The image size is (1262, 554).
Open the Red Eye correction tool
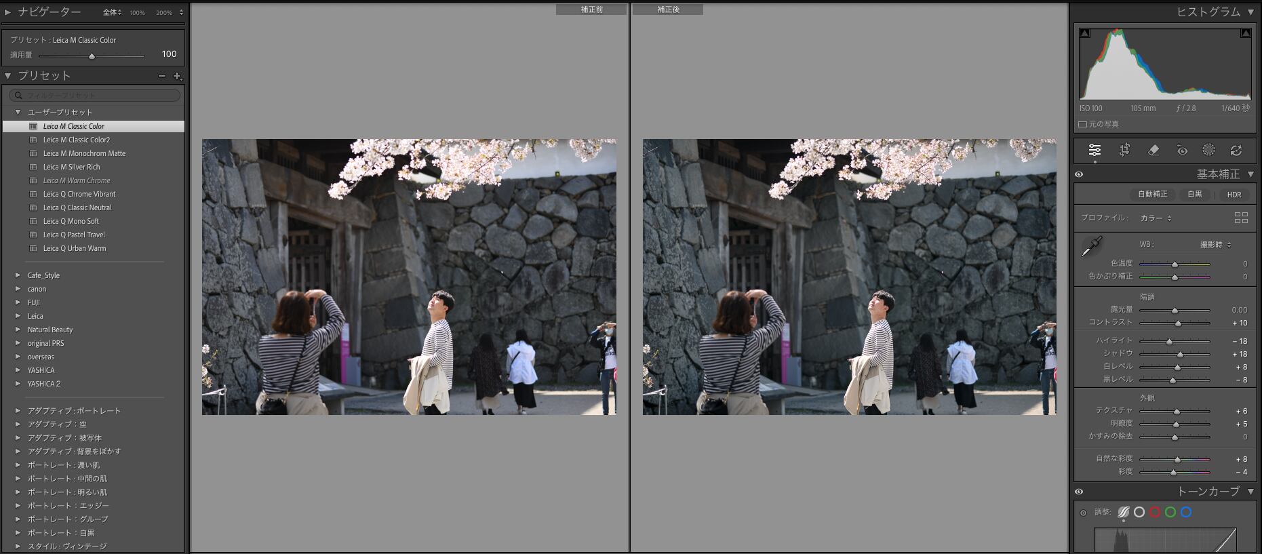click(x=1182, y=150)
